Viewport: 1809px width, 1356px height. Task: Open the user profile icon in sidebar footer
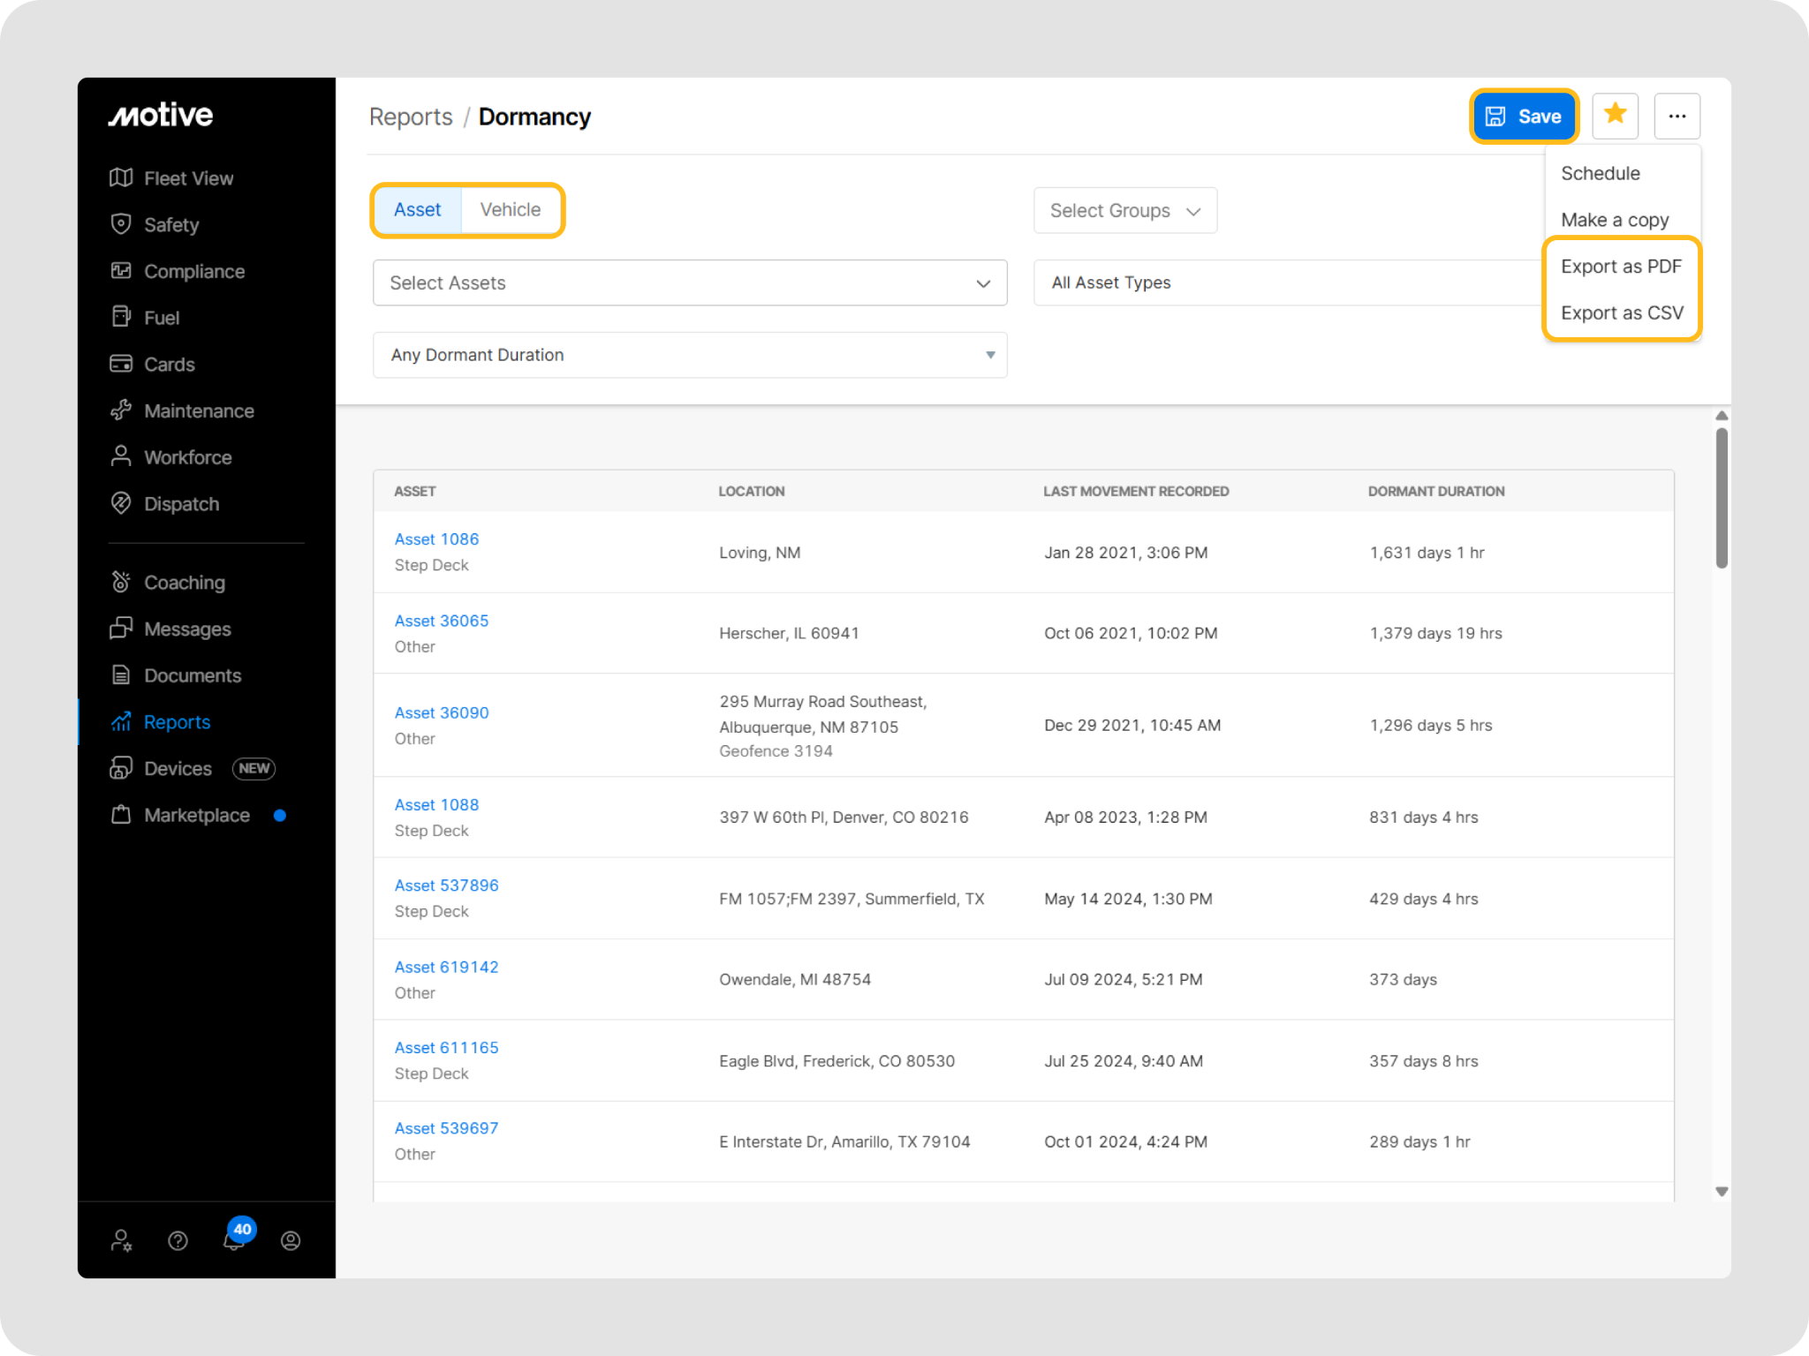click(291, 1241)
